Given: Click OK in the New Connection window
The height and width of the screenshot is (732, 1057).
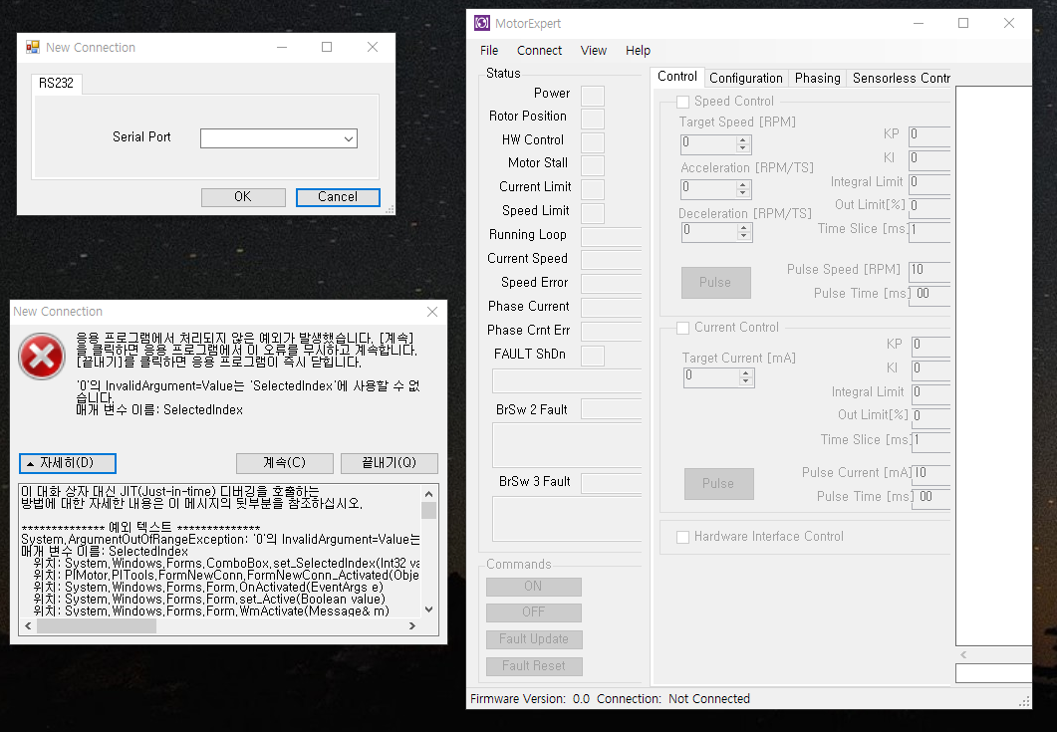Looking at the screenshot, I should coord(243,197).
